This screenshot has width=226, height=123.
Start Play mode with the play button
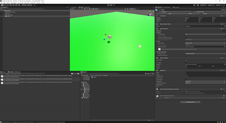[x=108, y=5]
